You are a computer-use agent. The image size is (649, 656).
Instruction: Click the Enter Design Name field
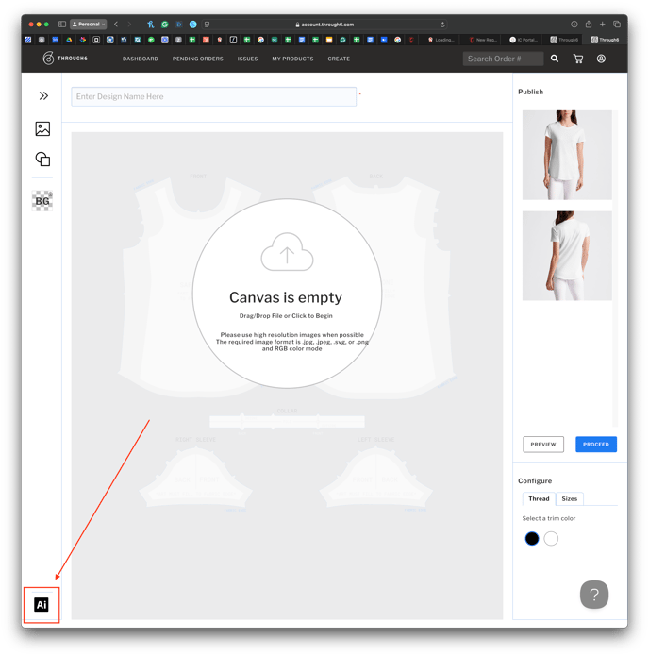[214, 96]
